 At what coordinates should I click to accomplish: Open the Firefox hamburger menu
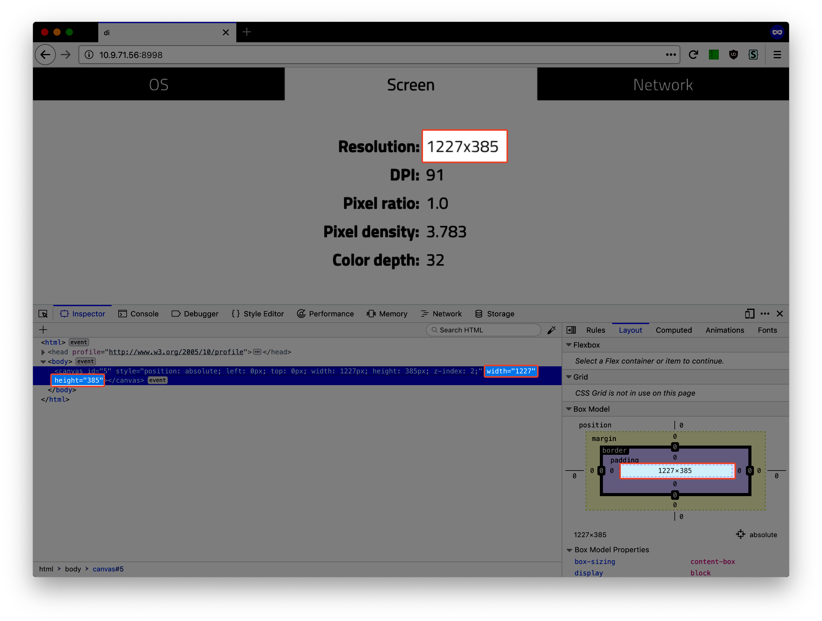click(777, 55)
